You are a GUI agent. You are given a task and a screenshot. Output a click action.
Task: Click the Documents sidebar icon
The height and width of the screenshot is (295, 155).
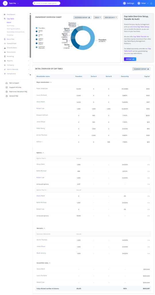[x=5, y=52]
